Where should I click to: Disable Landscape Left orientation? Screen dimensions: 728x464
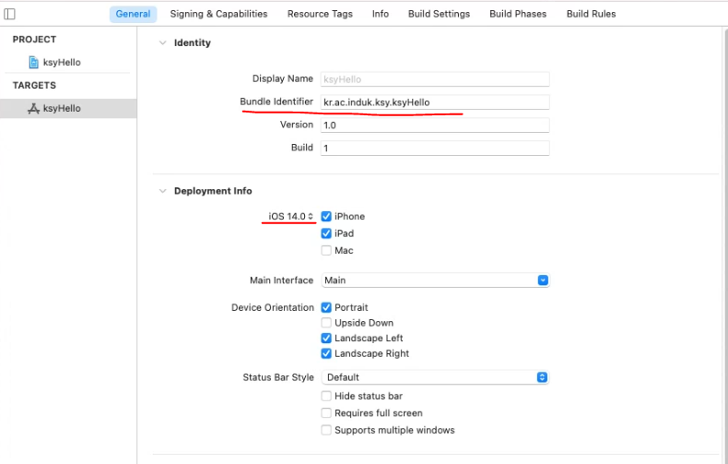[326, 338]
